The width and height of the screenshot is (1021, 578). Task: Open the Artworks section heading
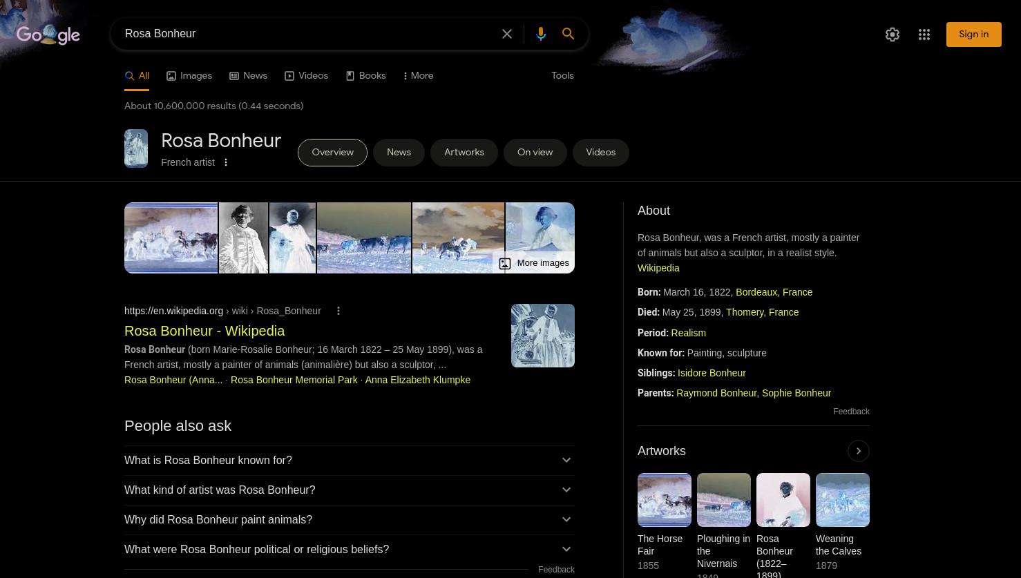(x=662, y=451)
